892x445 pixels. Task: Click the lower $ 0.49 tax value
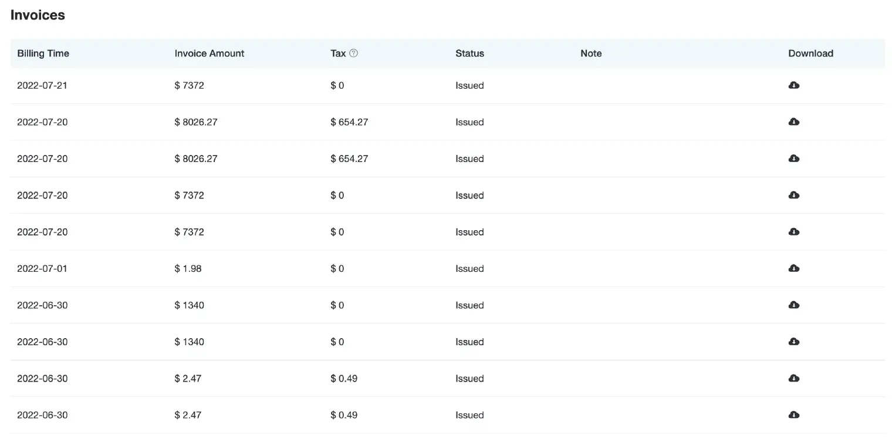click(344, 415)
